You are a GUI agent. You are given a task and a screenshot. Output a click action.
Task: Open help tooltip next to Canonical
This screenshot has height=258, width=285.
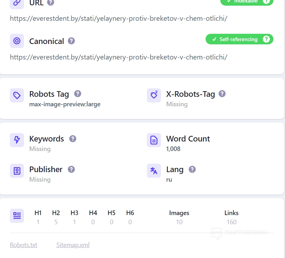pos(71,41)
